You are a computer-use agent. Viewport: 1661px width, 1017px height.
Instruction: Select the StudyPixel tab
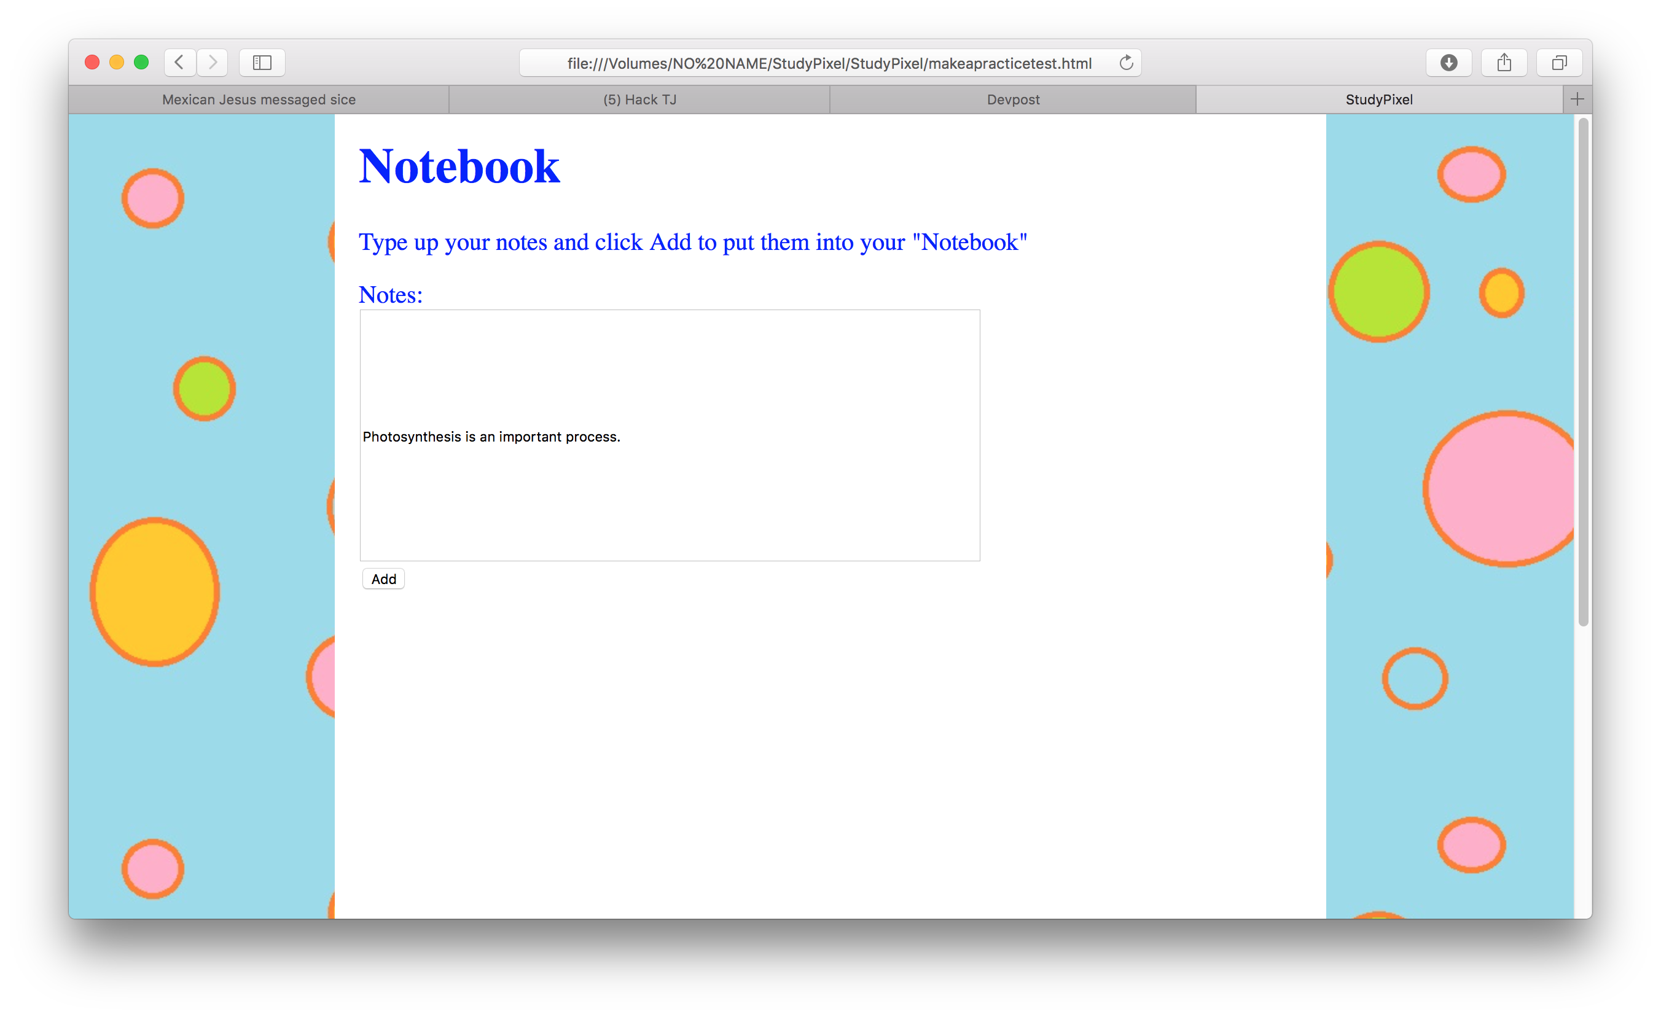pyautogui.click(x=1378, y=99)
